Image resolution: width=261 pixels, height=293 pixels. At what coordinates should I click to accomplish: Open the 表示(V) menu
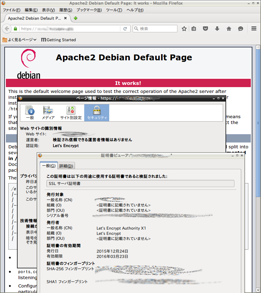coord(48,10)
